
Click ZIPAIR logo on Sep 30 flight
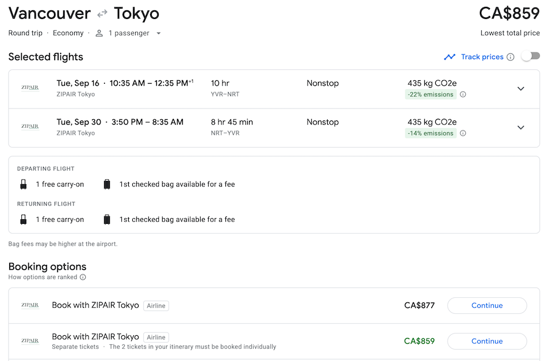pyautogui.click(x=30, y=126)
